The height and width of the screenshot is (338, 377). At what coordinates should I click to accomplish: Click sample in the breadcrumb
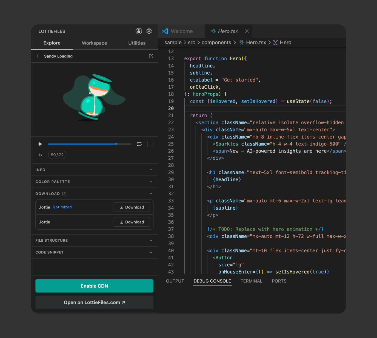(173, 43)
